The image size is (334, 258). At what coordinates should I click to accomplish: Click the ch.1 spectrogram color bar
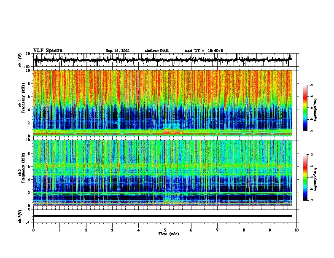coord(305,108)
